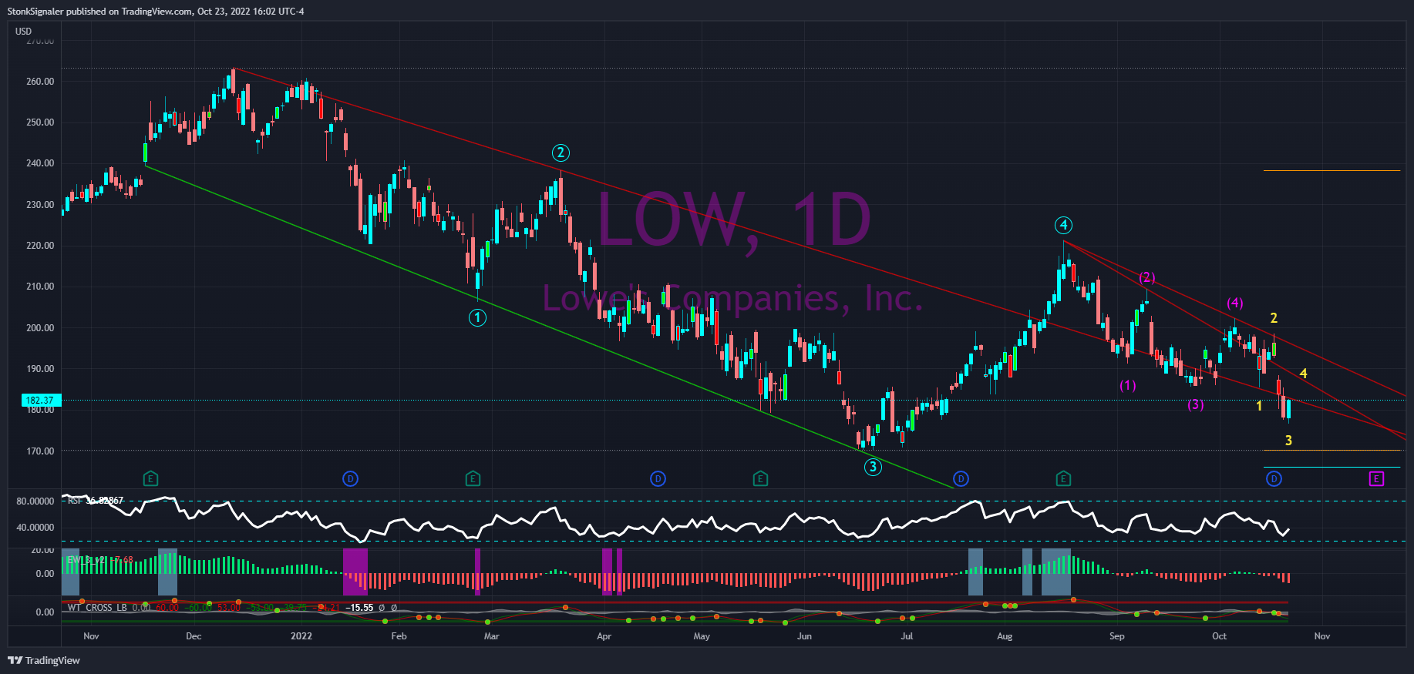Image resolution: width=1414 pixels, height=674 pixels.
Task: Click the 190.00 price axis label
Action: (x=40, y=369)
